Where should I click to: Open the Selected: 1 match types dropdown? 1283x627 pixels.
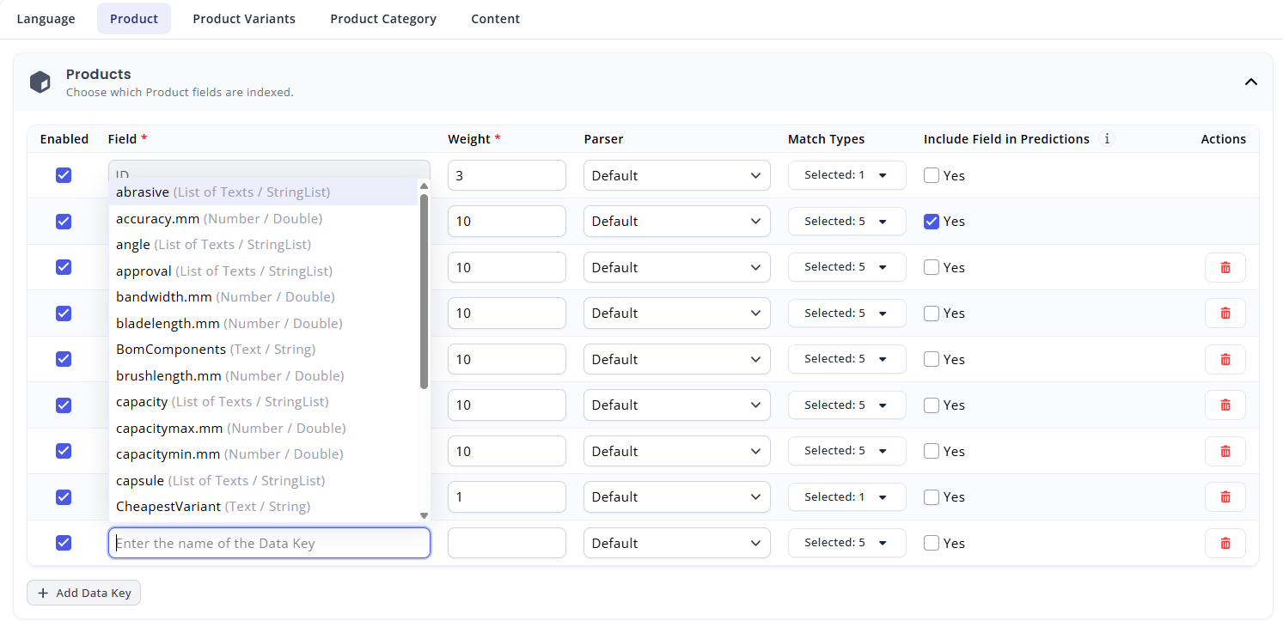point(846,174)
